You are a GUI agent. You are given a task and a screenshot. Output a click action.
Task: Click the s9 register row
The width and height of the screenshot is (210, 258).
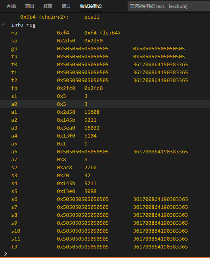[105, 223]
